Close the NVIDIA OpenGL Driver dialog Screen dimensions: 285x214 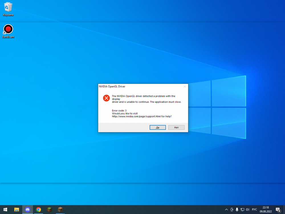185,86
